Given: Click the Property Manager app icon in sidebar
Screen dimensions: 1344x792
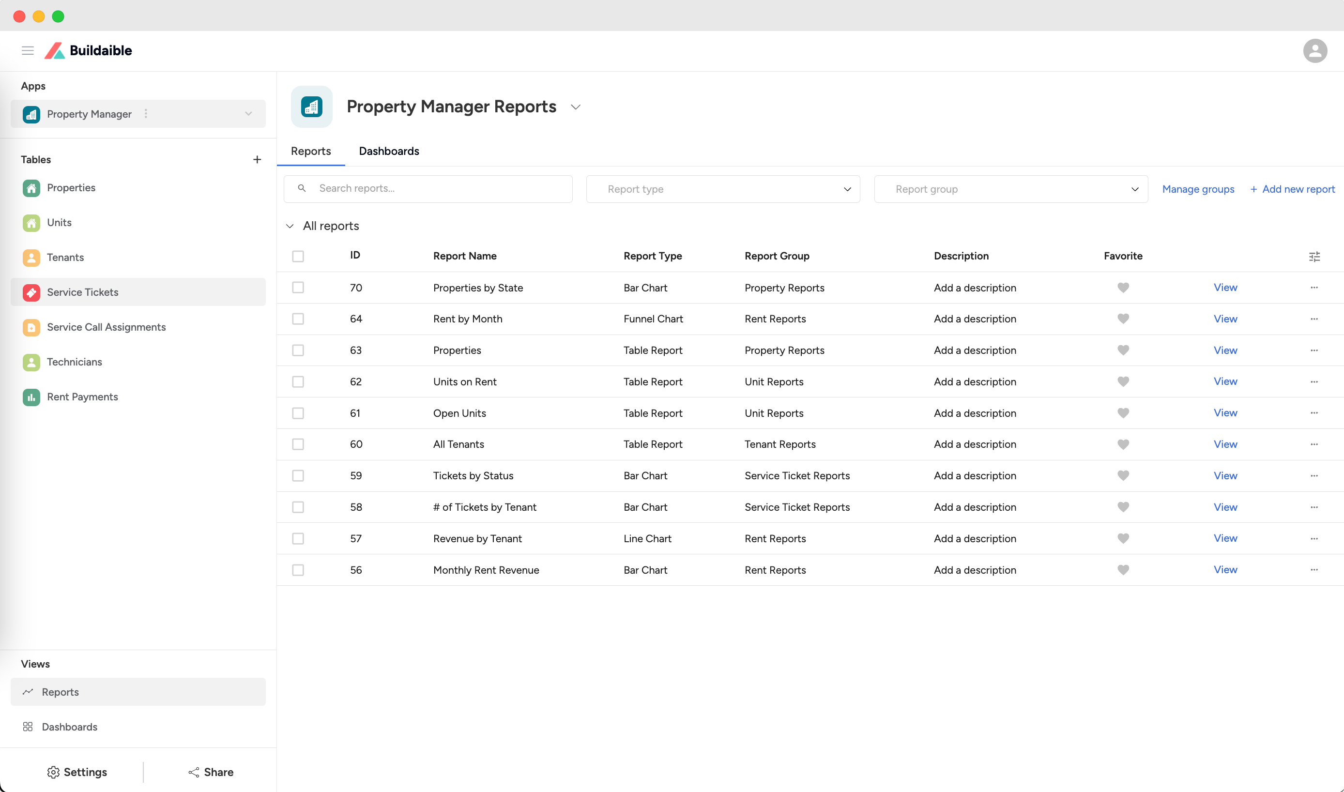Looking at the screenshot, I should pos(31,114).
